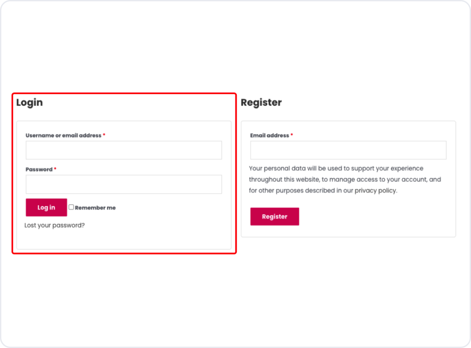Click the Login heading
Image resolution: width=471 pixels, height=348 pixels.
pos(30,103)
